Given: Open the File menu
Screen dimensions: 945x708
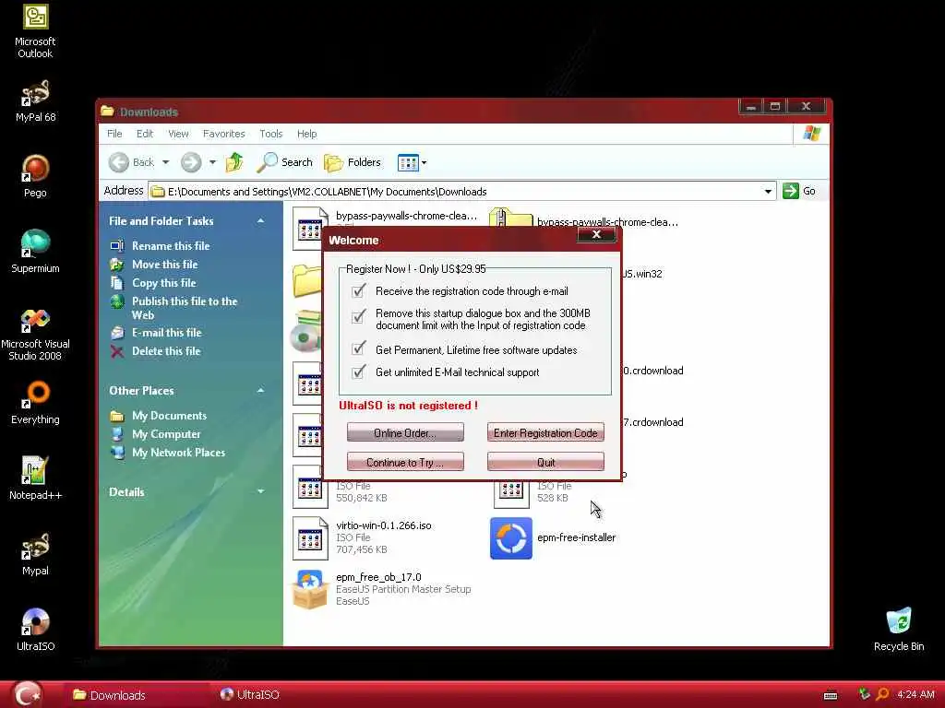Looking at the screenshot, I should (x=114, y=134).
